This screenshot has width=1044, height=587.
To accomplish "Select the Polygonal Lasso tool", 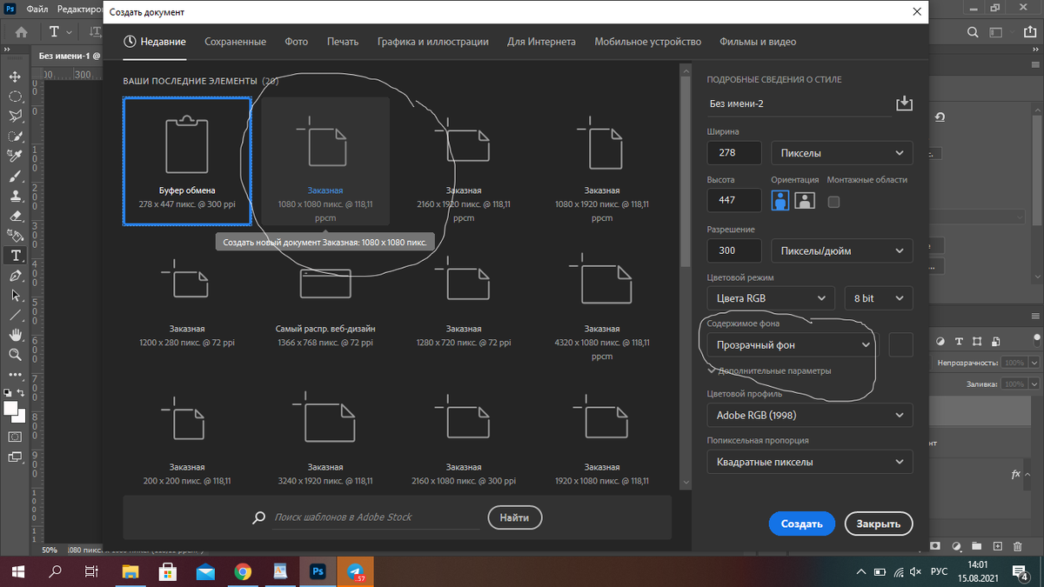I will point(15,116).
